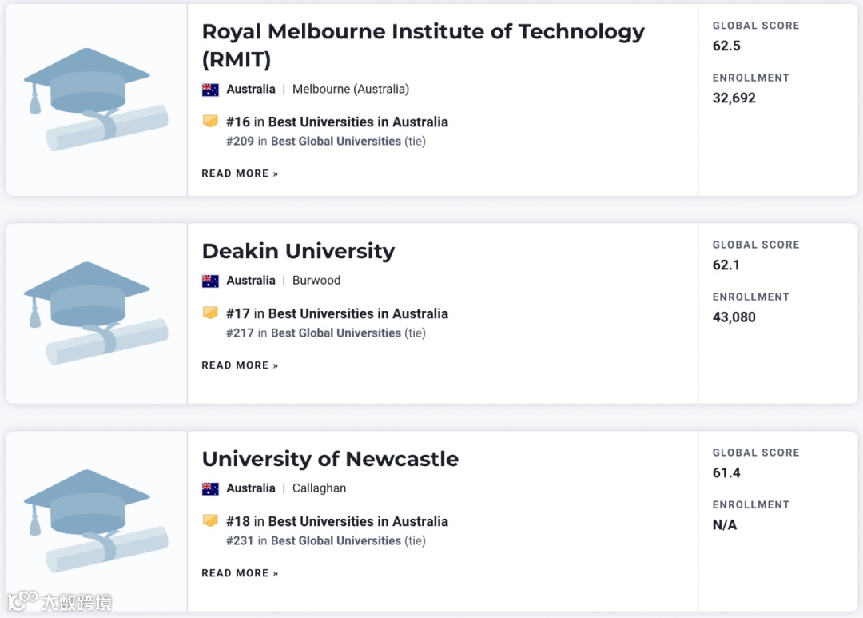This screenshot has width=863, height=618.
Task: Click READ MORE under RMIT
Action: pos(240,173)
